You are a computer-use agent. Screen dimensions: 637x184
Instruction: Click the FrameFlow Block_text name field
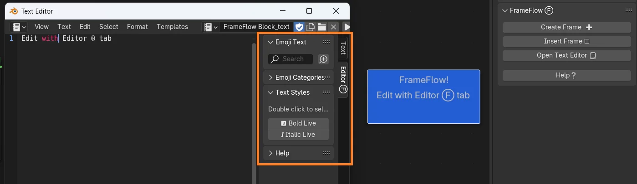pyautogui.click(x=256, y=27)
